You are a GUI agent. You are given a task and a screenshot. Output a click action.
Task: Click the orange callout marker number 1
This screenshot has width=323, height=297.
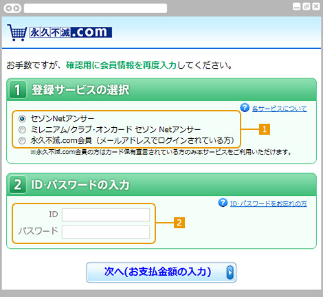tap(265, 129)
